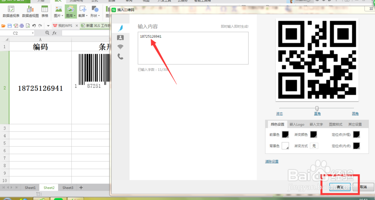Switch to the 其它设置 tab

pyautogui.click(x=355, y=124)
